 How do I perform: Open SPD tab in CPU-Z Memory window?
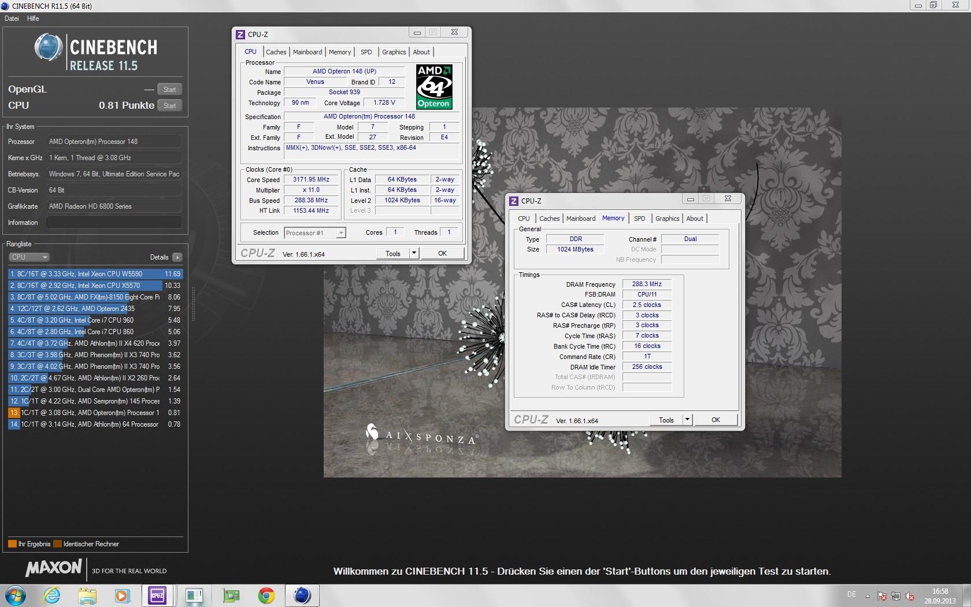click(640, 219)
